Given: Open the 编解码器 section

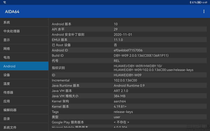Looking at the screenshot, I should point(24,110).
